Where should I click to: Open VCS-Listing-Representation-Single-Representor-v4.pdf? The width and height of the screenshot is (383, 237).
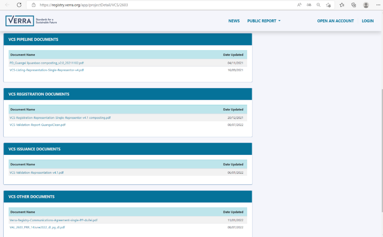click(x=47, y=70)
